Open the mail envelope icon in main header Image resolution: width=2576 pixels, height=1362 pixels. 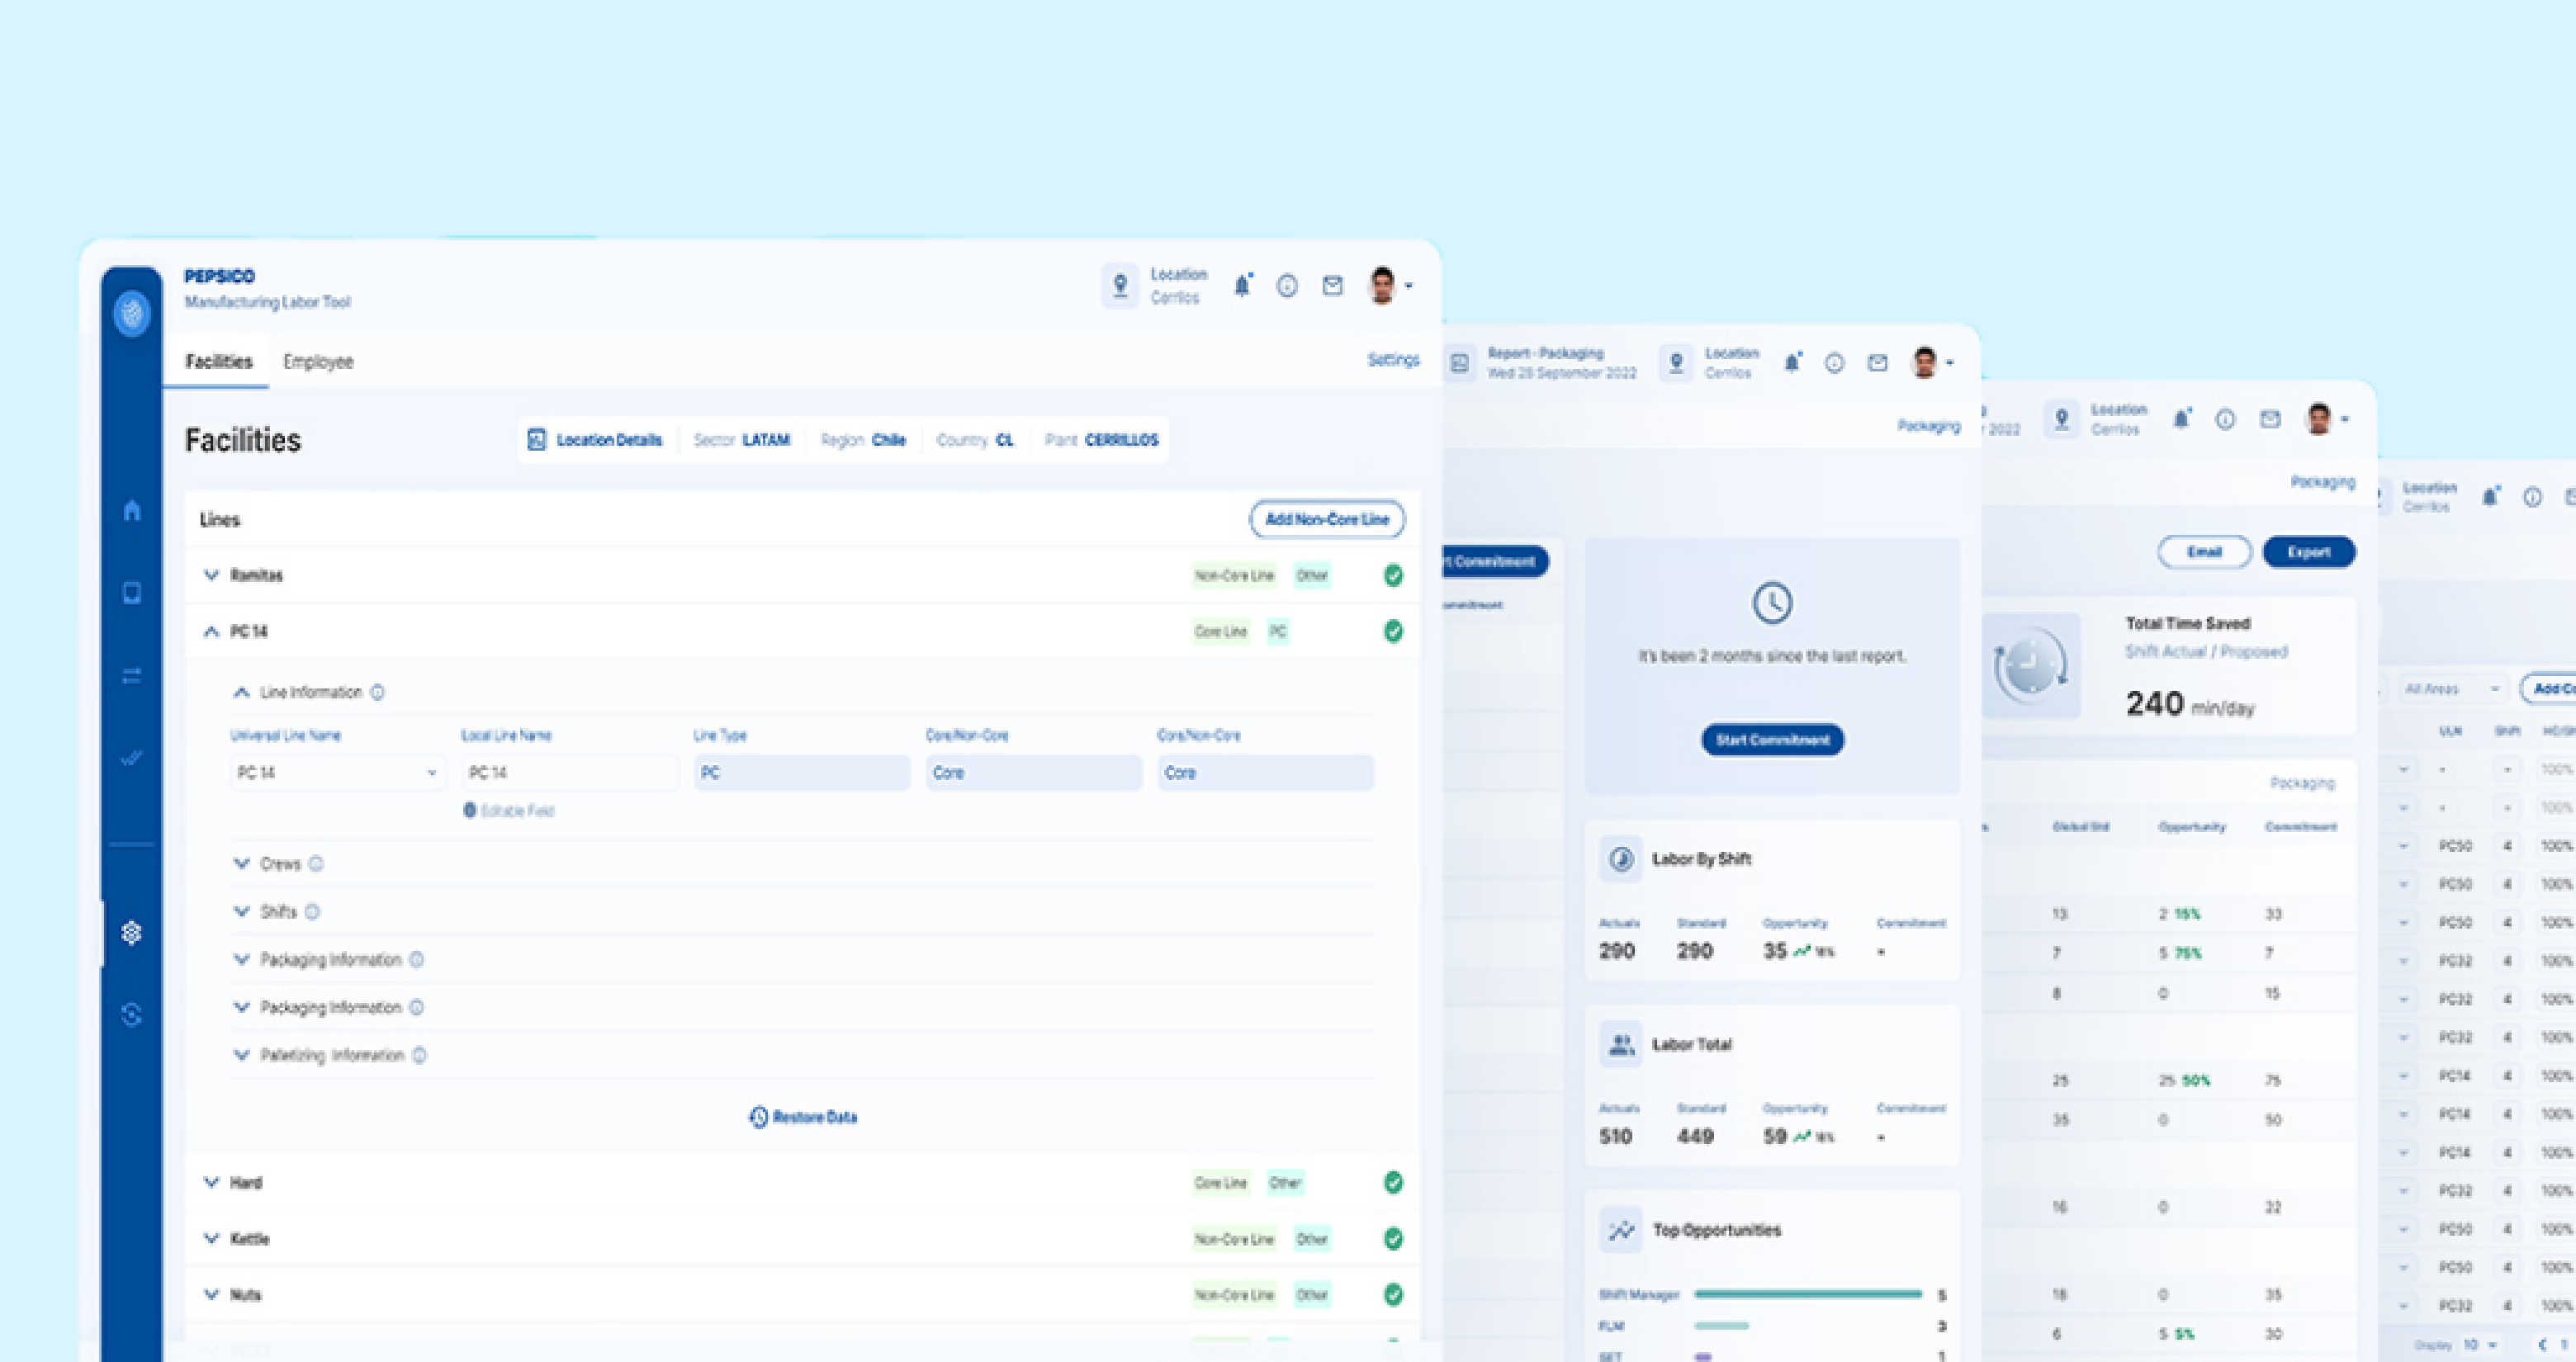(x=1332, y=286)
